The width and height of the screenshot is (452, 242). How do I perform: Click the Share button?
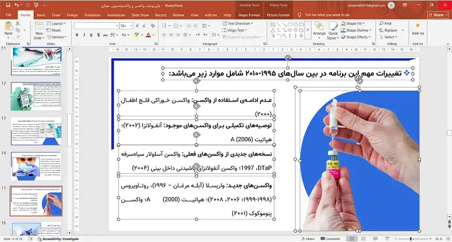point(438,15)
